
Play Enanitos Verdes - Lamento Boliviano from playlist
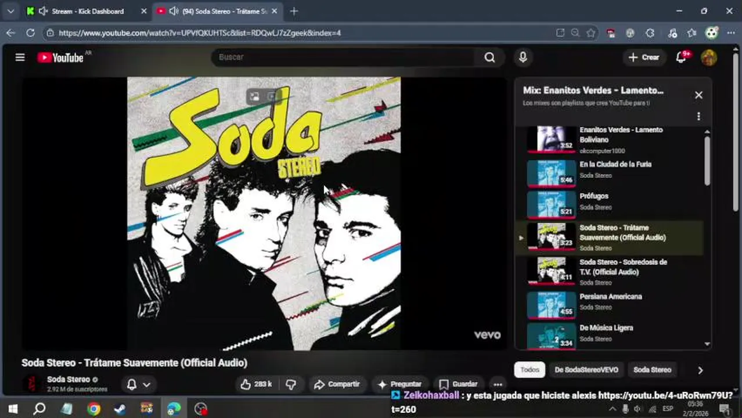coord(610,140)
